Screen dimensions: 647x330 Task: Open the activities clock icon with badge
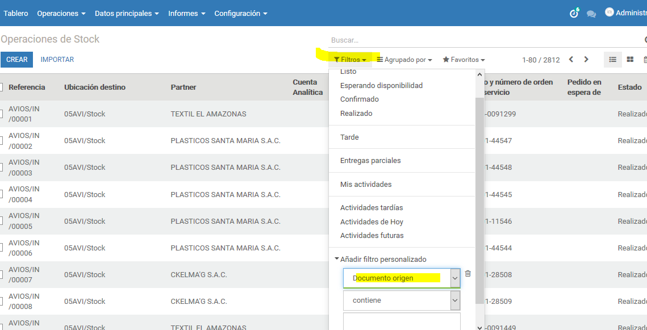click(x=574, y=14)
